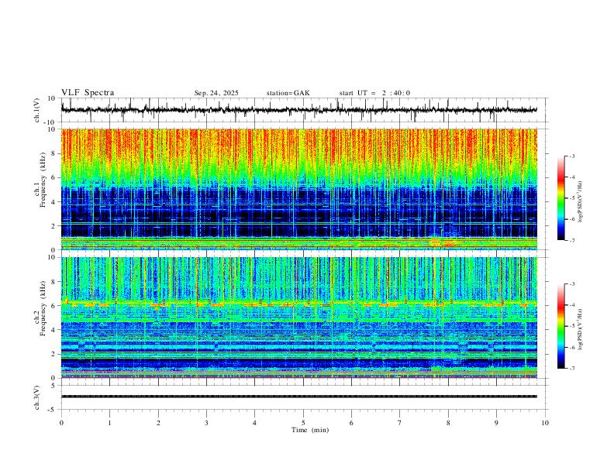This screenshot has height=474, width=614.
Task: Click time axis tick label '9'
Action: coord(496,423)
